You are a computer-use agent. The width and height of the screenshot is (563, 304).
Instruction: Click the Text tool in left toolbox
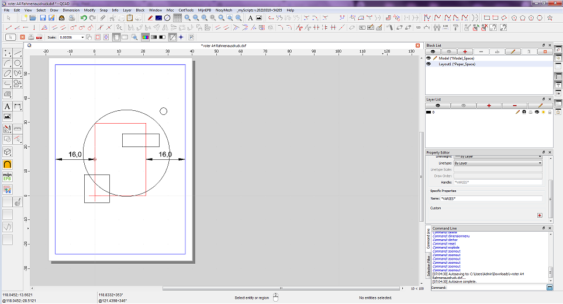tap(7, 106)
